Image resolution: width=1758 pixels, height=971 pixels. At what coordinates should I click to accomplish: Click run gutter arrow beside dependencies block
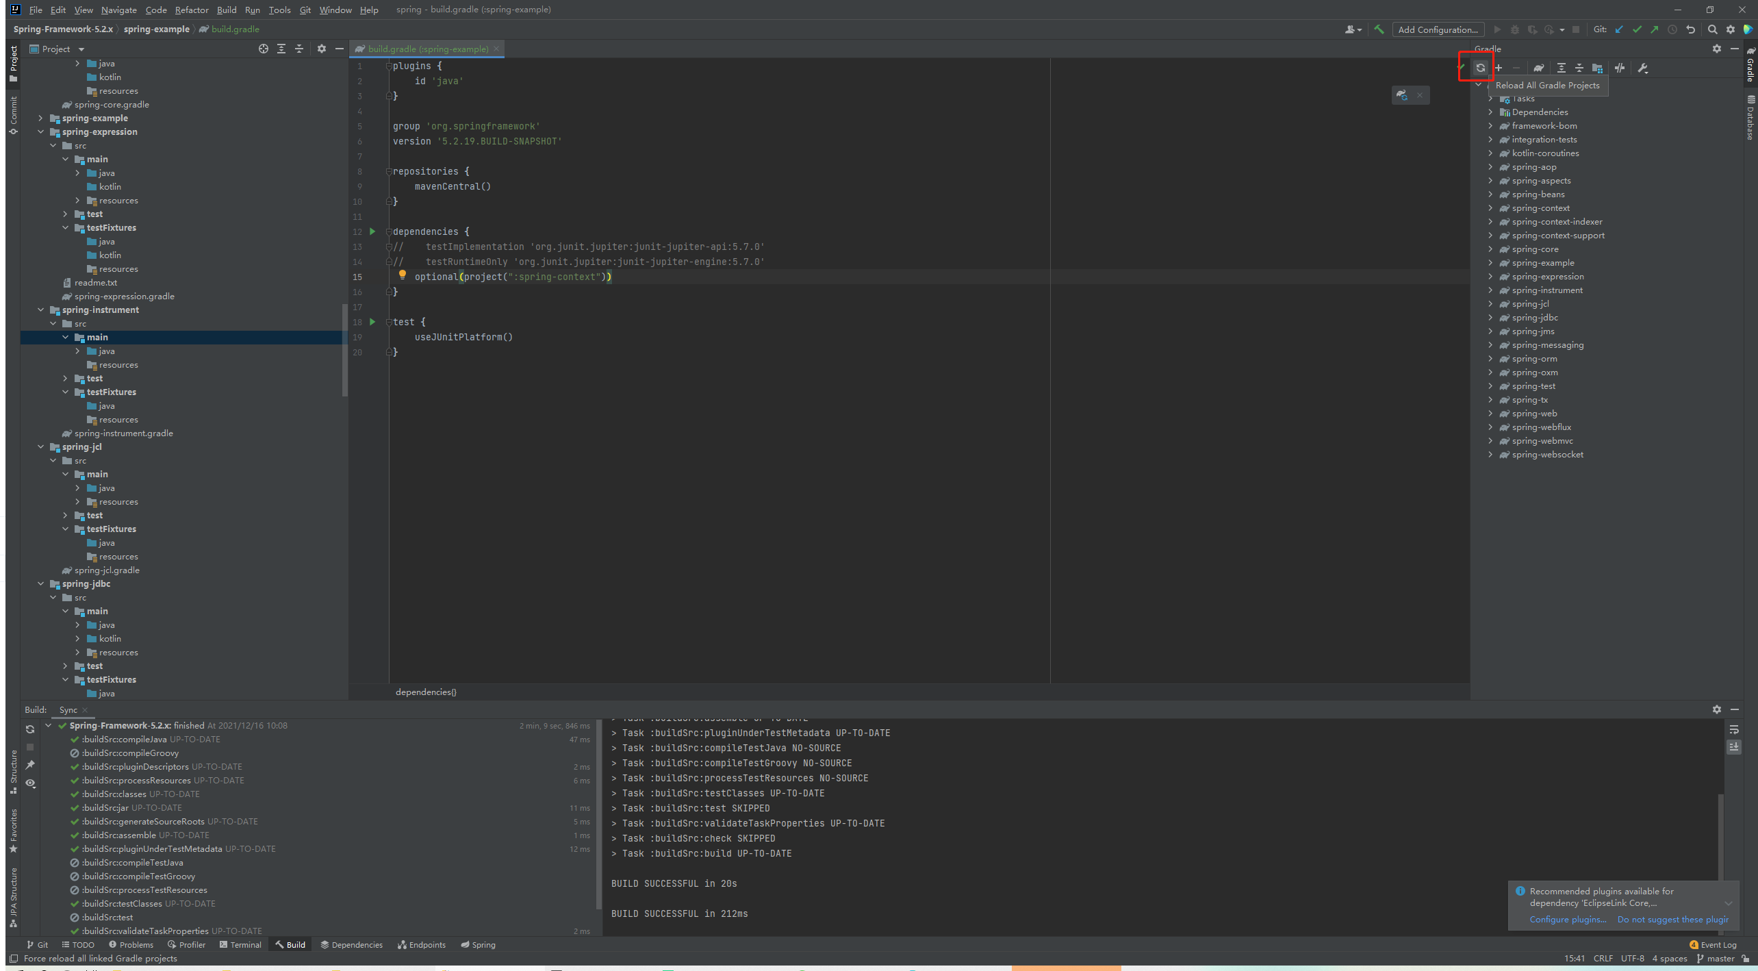[x=372, y=231]
